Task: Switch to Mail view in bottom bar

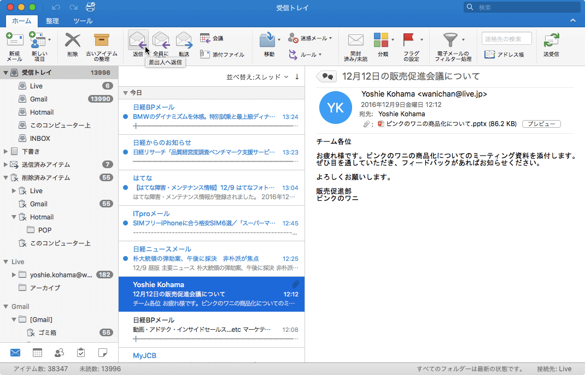Action: pos(15,352)
